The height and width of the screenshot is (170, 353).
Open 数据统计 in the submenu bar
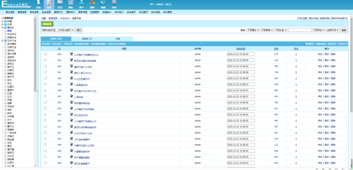pyautogui.click(x=107, y=12)
